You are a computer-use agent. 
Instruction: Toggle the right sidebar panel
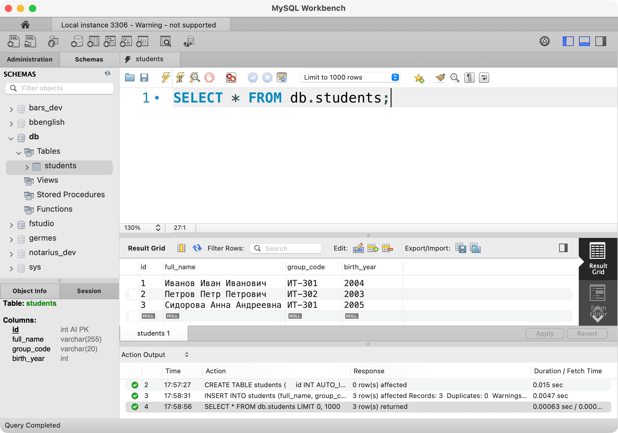pos(600,42)
